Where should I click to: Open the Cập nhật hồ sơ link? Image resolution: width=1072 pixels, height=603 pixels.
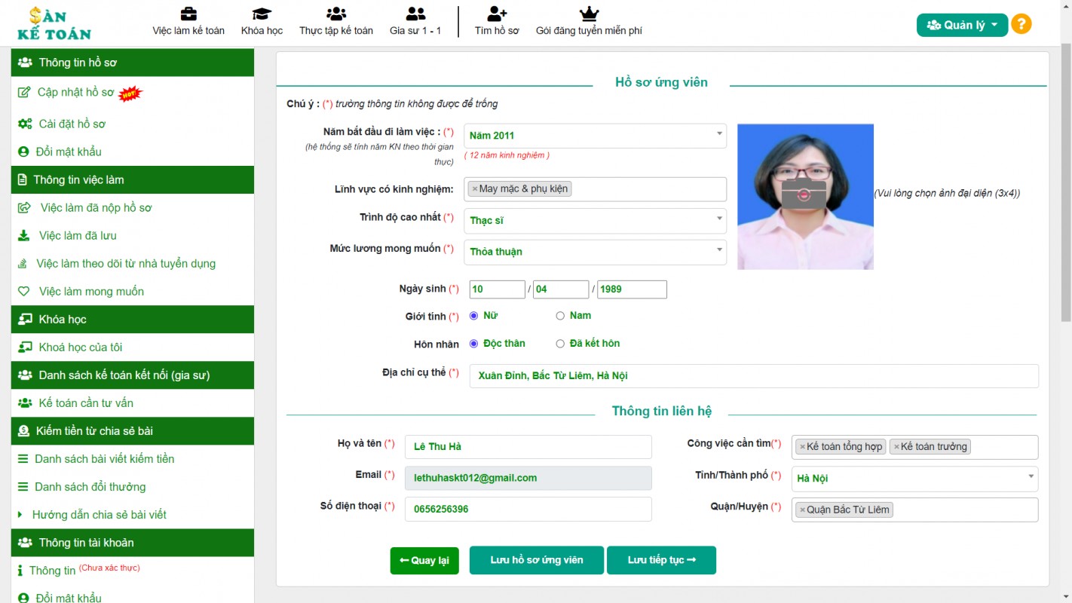(76, 93)
